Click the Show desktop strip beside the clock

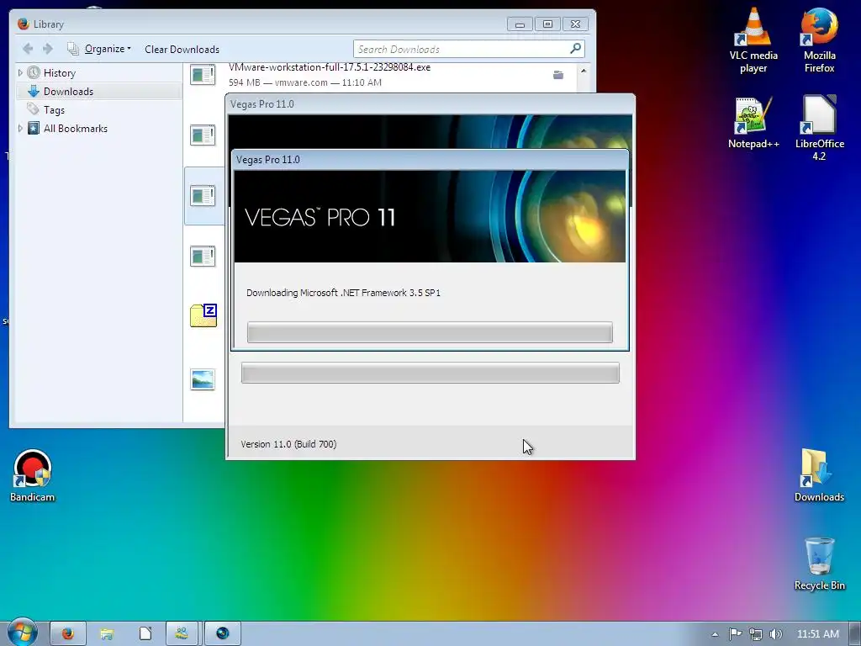[855, 634]
